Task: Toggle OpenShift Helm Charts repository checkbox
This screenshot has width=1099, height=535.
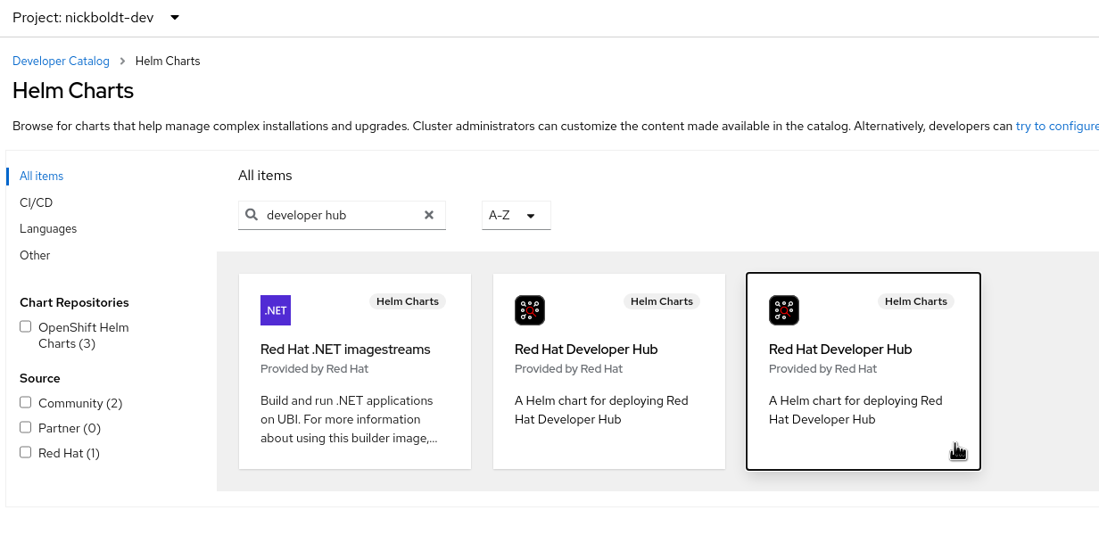Action: pos(26,327)
